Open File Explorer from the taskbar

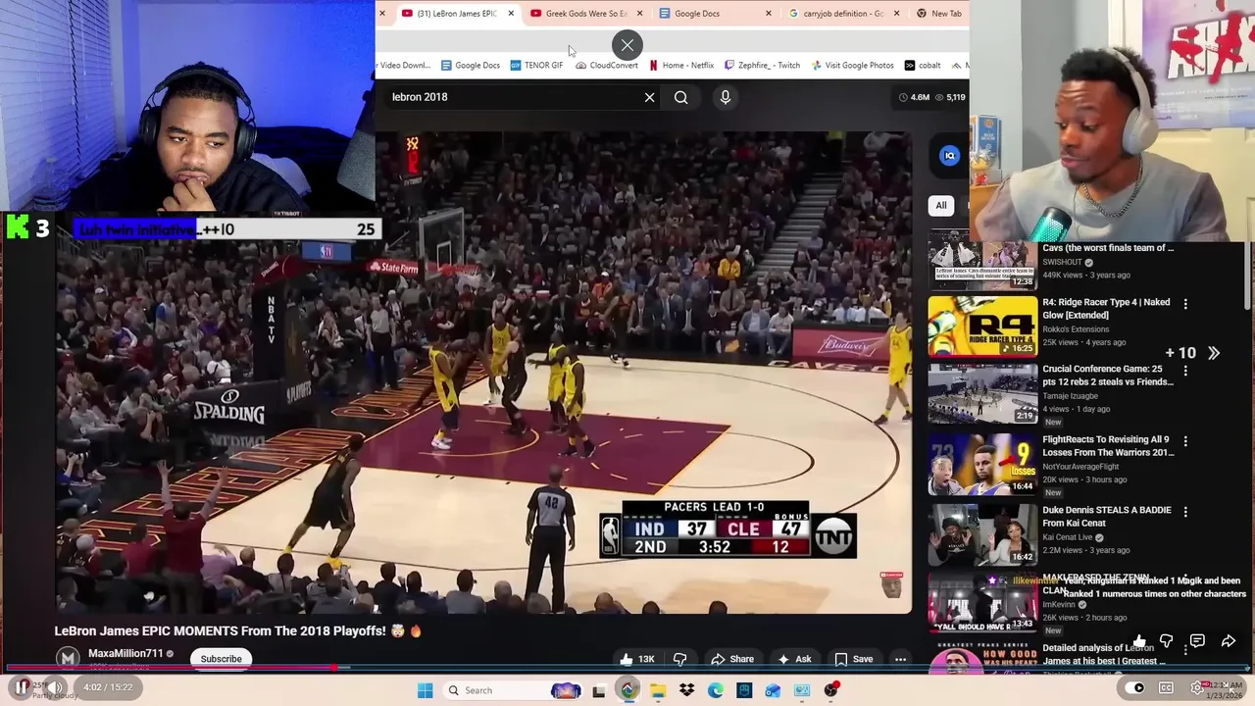coord(657,690)
